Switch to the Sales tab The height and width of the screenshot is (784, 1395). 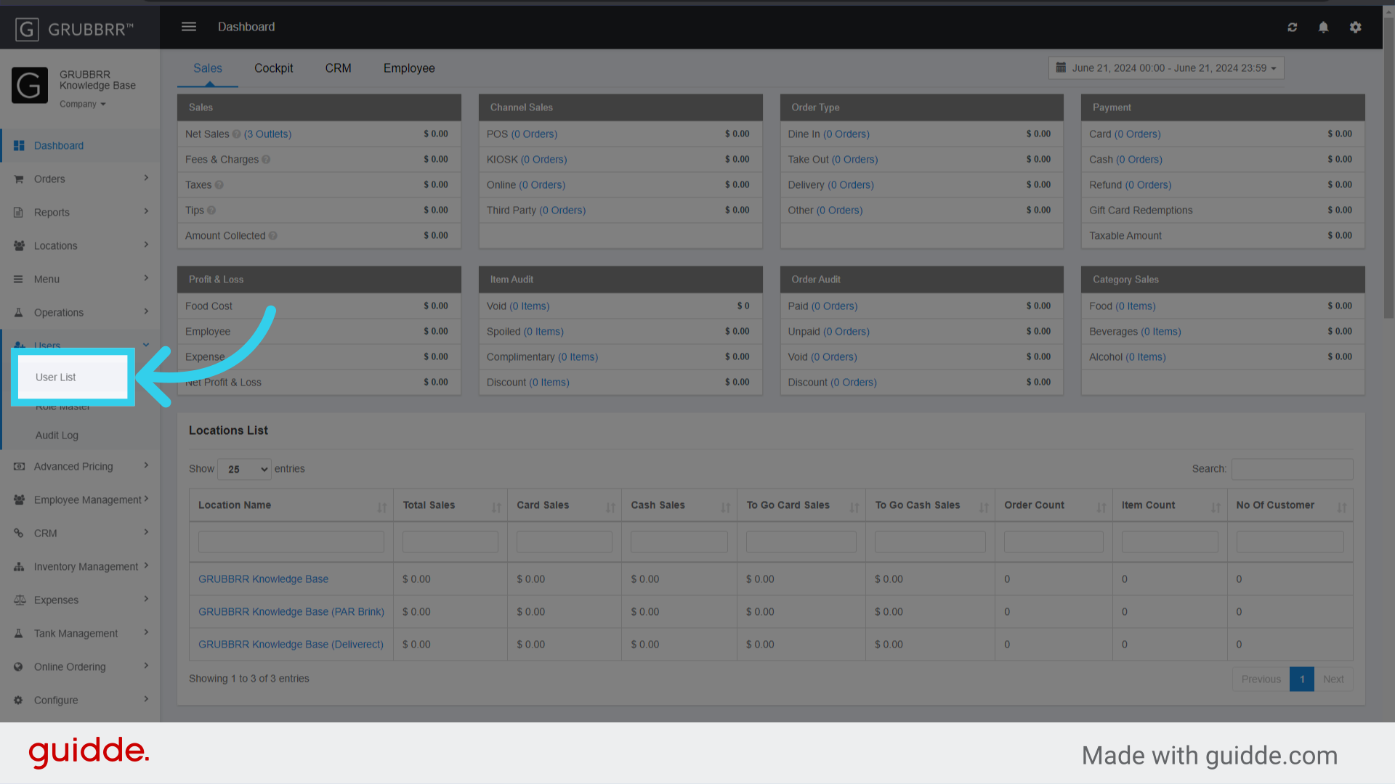(x=208, y=68)
